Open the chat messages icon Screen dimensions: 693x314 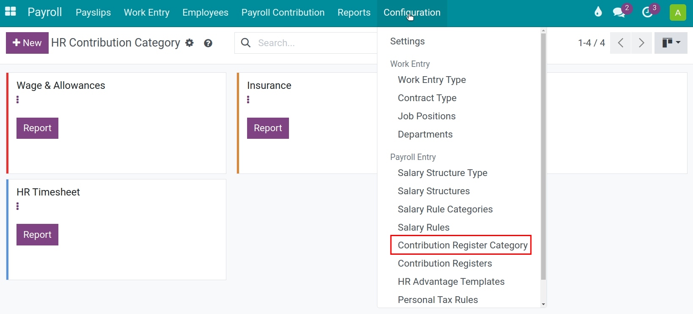(619, 12)
